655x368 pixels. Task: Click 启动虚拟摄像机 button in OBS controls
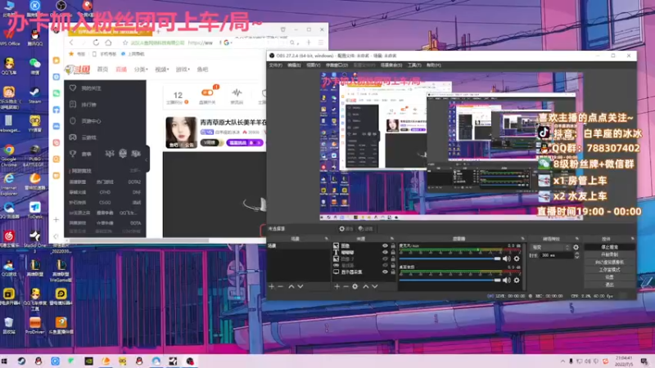[609, 262]
